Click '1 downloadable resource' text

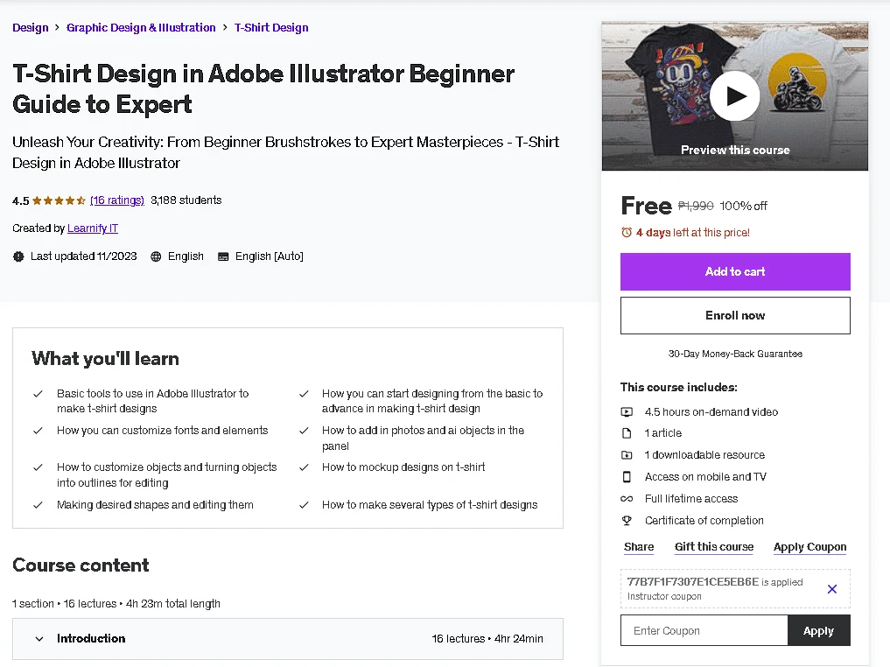pos(704,455)
